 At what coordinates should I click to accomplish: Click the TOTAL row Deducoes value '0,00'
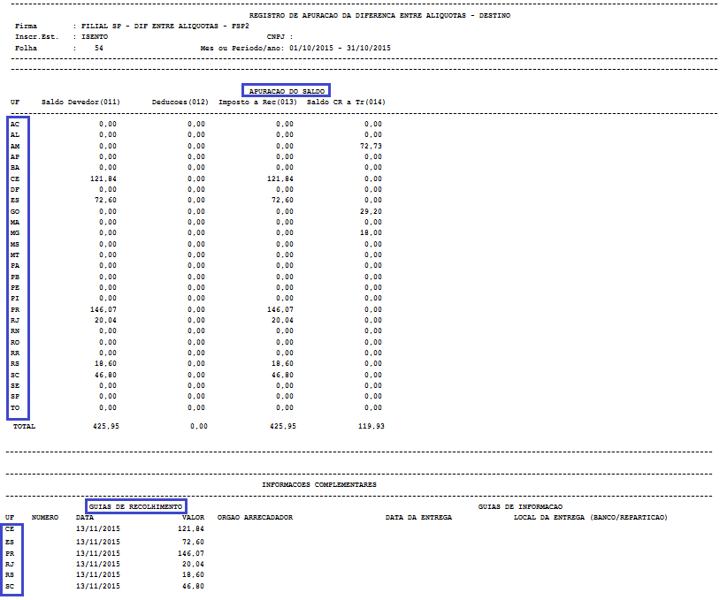tap(199, 426)
